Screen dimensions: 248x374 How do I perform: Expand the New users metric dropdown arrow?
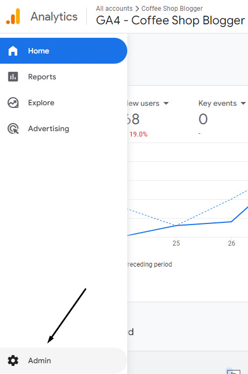(166, 103)
